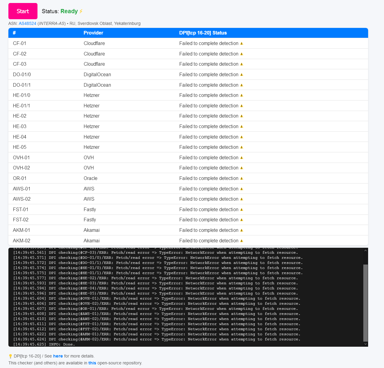
Task: Select the 'AKM-02' row ID cell
Action: tap(22, 241)
